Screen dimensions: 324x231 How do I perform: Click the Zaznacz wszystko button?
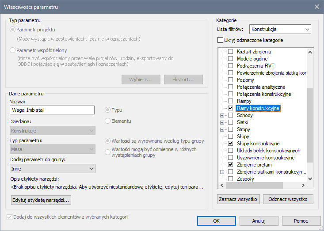[238, 199]
